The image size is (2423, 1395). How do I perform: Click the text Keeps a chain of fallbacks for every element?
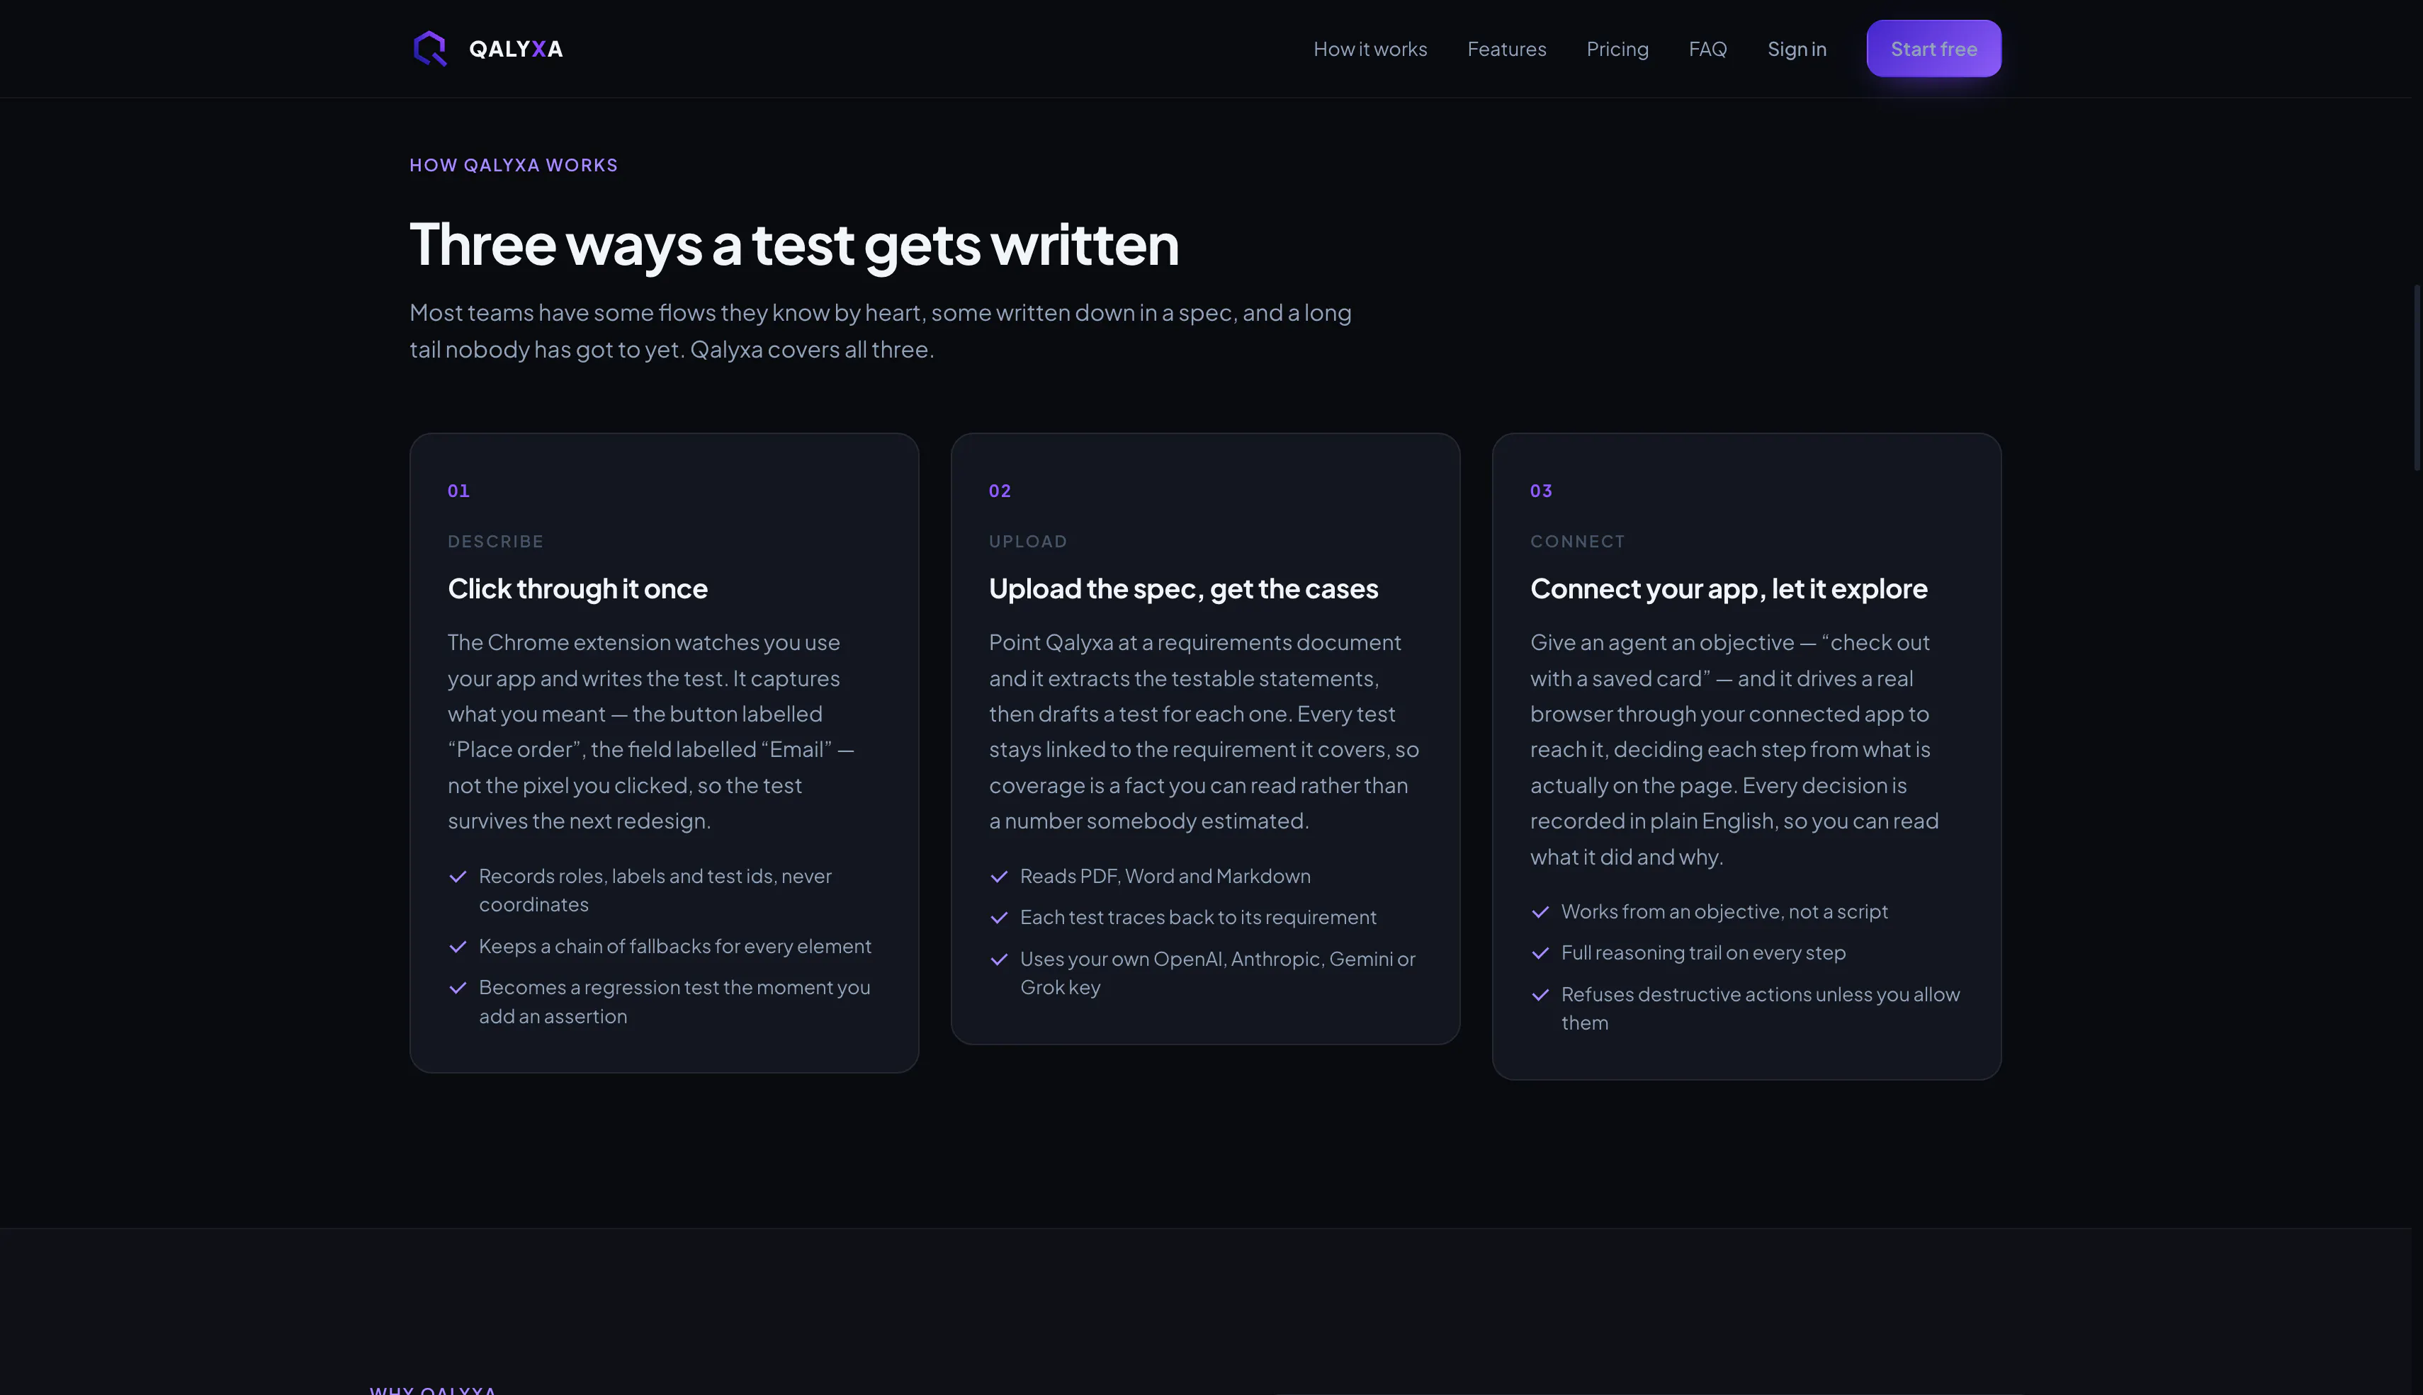click(x=674, y=947)
